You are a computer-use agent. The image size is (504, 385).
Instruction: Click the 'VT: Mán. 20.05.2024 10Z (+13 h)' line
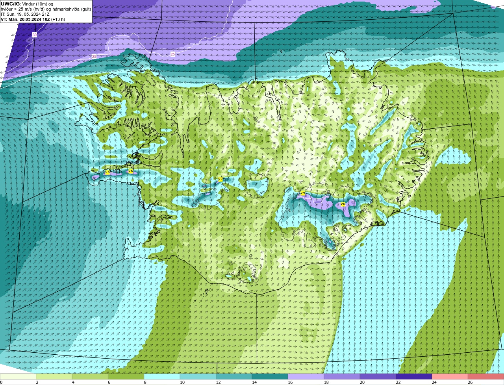point(33,19)
